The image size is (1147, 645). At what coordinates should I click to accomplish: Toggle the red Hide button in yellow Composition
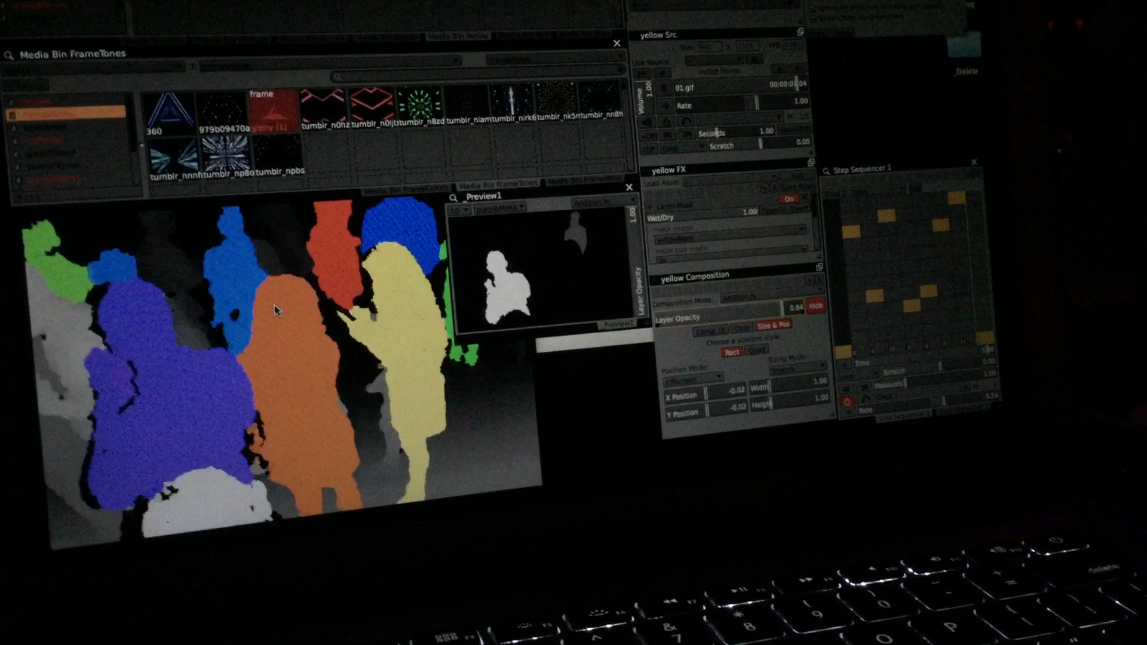tap(815, 306)
